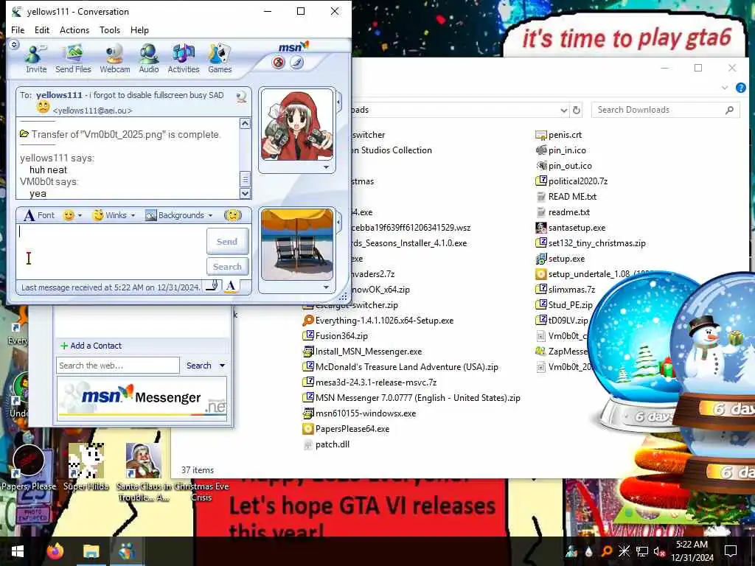The image size is (755, 566).
Task: Open the Actions menu
Action: (x=74, y=30)
